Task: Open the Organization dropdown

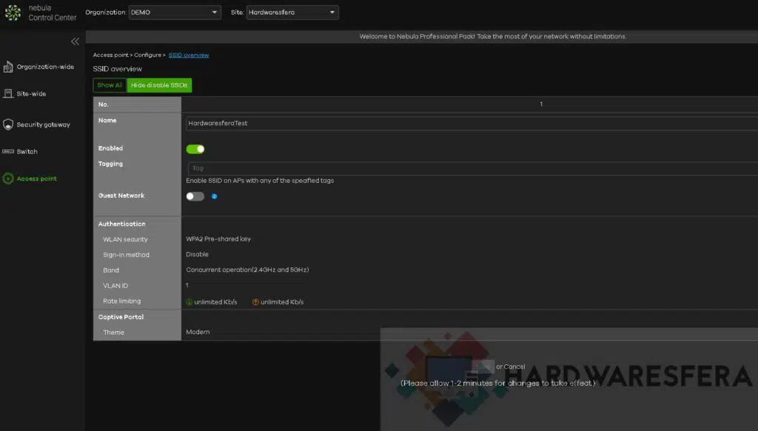Action: coord(175,12)
